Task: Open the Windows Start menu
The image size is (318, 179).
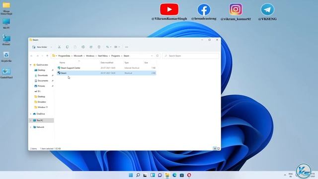Action: pyautogui.click(x=131, y=175)
